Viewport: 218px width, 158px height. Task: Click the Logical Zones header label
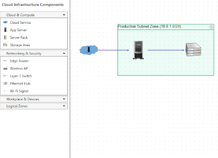click(x=17, y=106)
